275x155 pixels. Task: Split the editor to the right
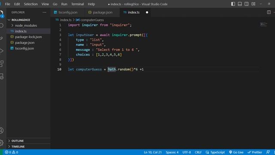click(x=269, y=12)
